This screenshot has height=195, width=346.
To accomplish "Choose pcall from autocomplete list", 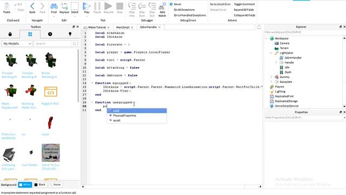I will (137, 110).
